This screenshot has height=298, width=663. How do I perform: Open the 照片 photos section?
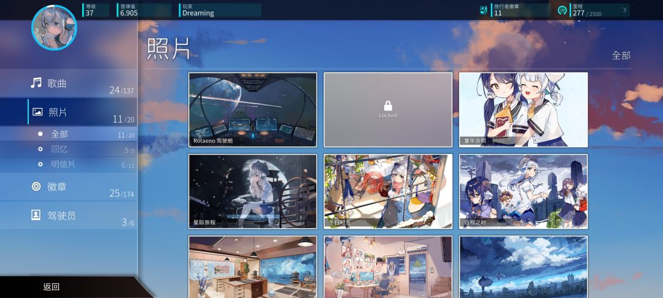69,112
